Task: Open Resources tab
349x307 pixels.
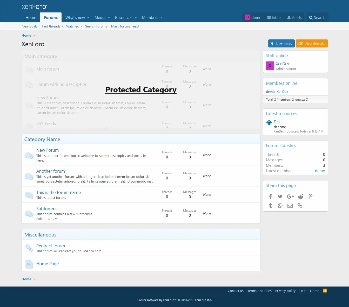Action: point(124,18)
